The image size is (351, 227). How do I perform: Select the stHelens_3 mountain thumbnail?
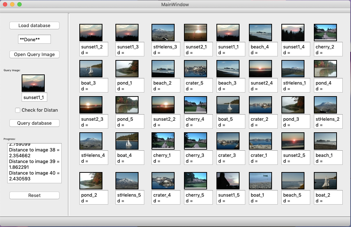tap(163, 33)
